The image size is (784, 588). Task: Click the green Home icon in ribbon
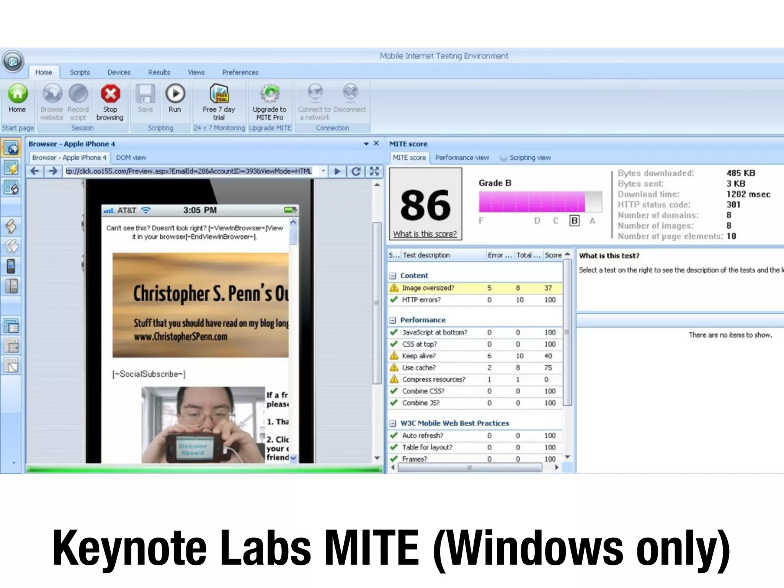click(x=18, y=93)
